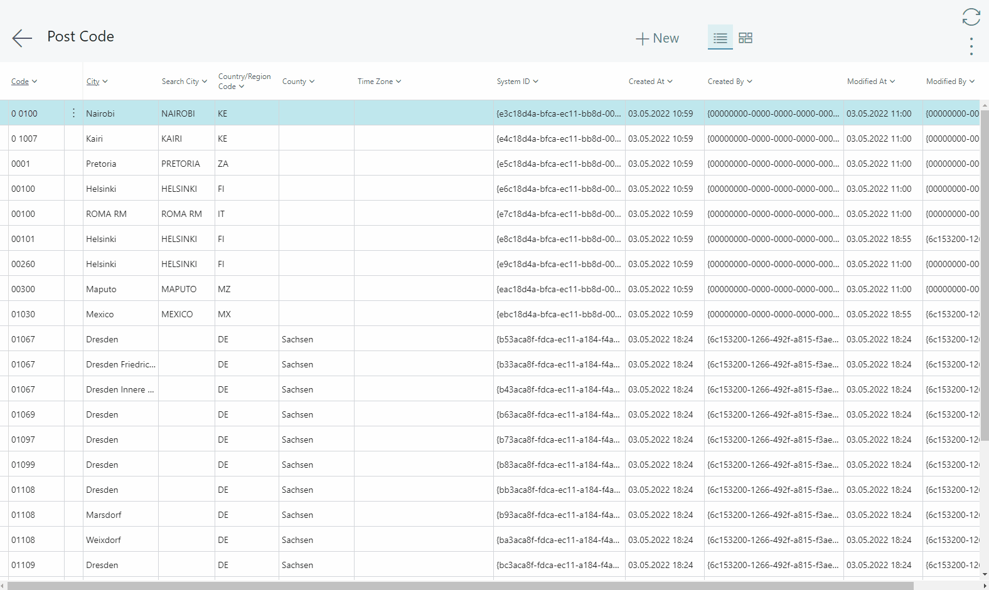Expand the City column header dropdown

pyautogui.click(x=97, y=82)
